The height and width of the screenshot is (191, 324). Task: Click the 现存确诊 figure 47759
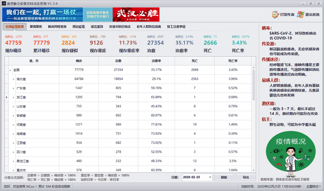[13, 43]
